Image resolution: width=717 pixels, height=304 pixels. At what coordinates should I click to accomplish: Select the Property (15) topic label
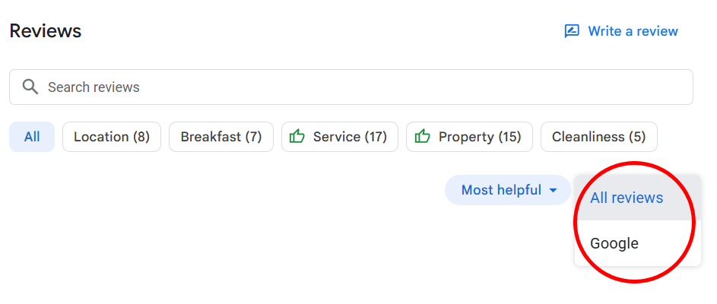pyautogui.click(x=480, y=137)
